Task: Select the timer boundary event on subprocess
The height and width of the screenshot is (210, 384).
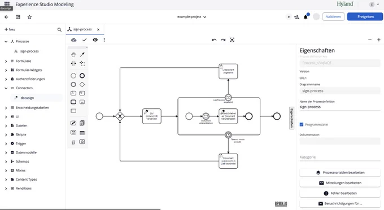Action: 228,134
